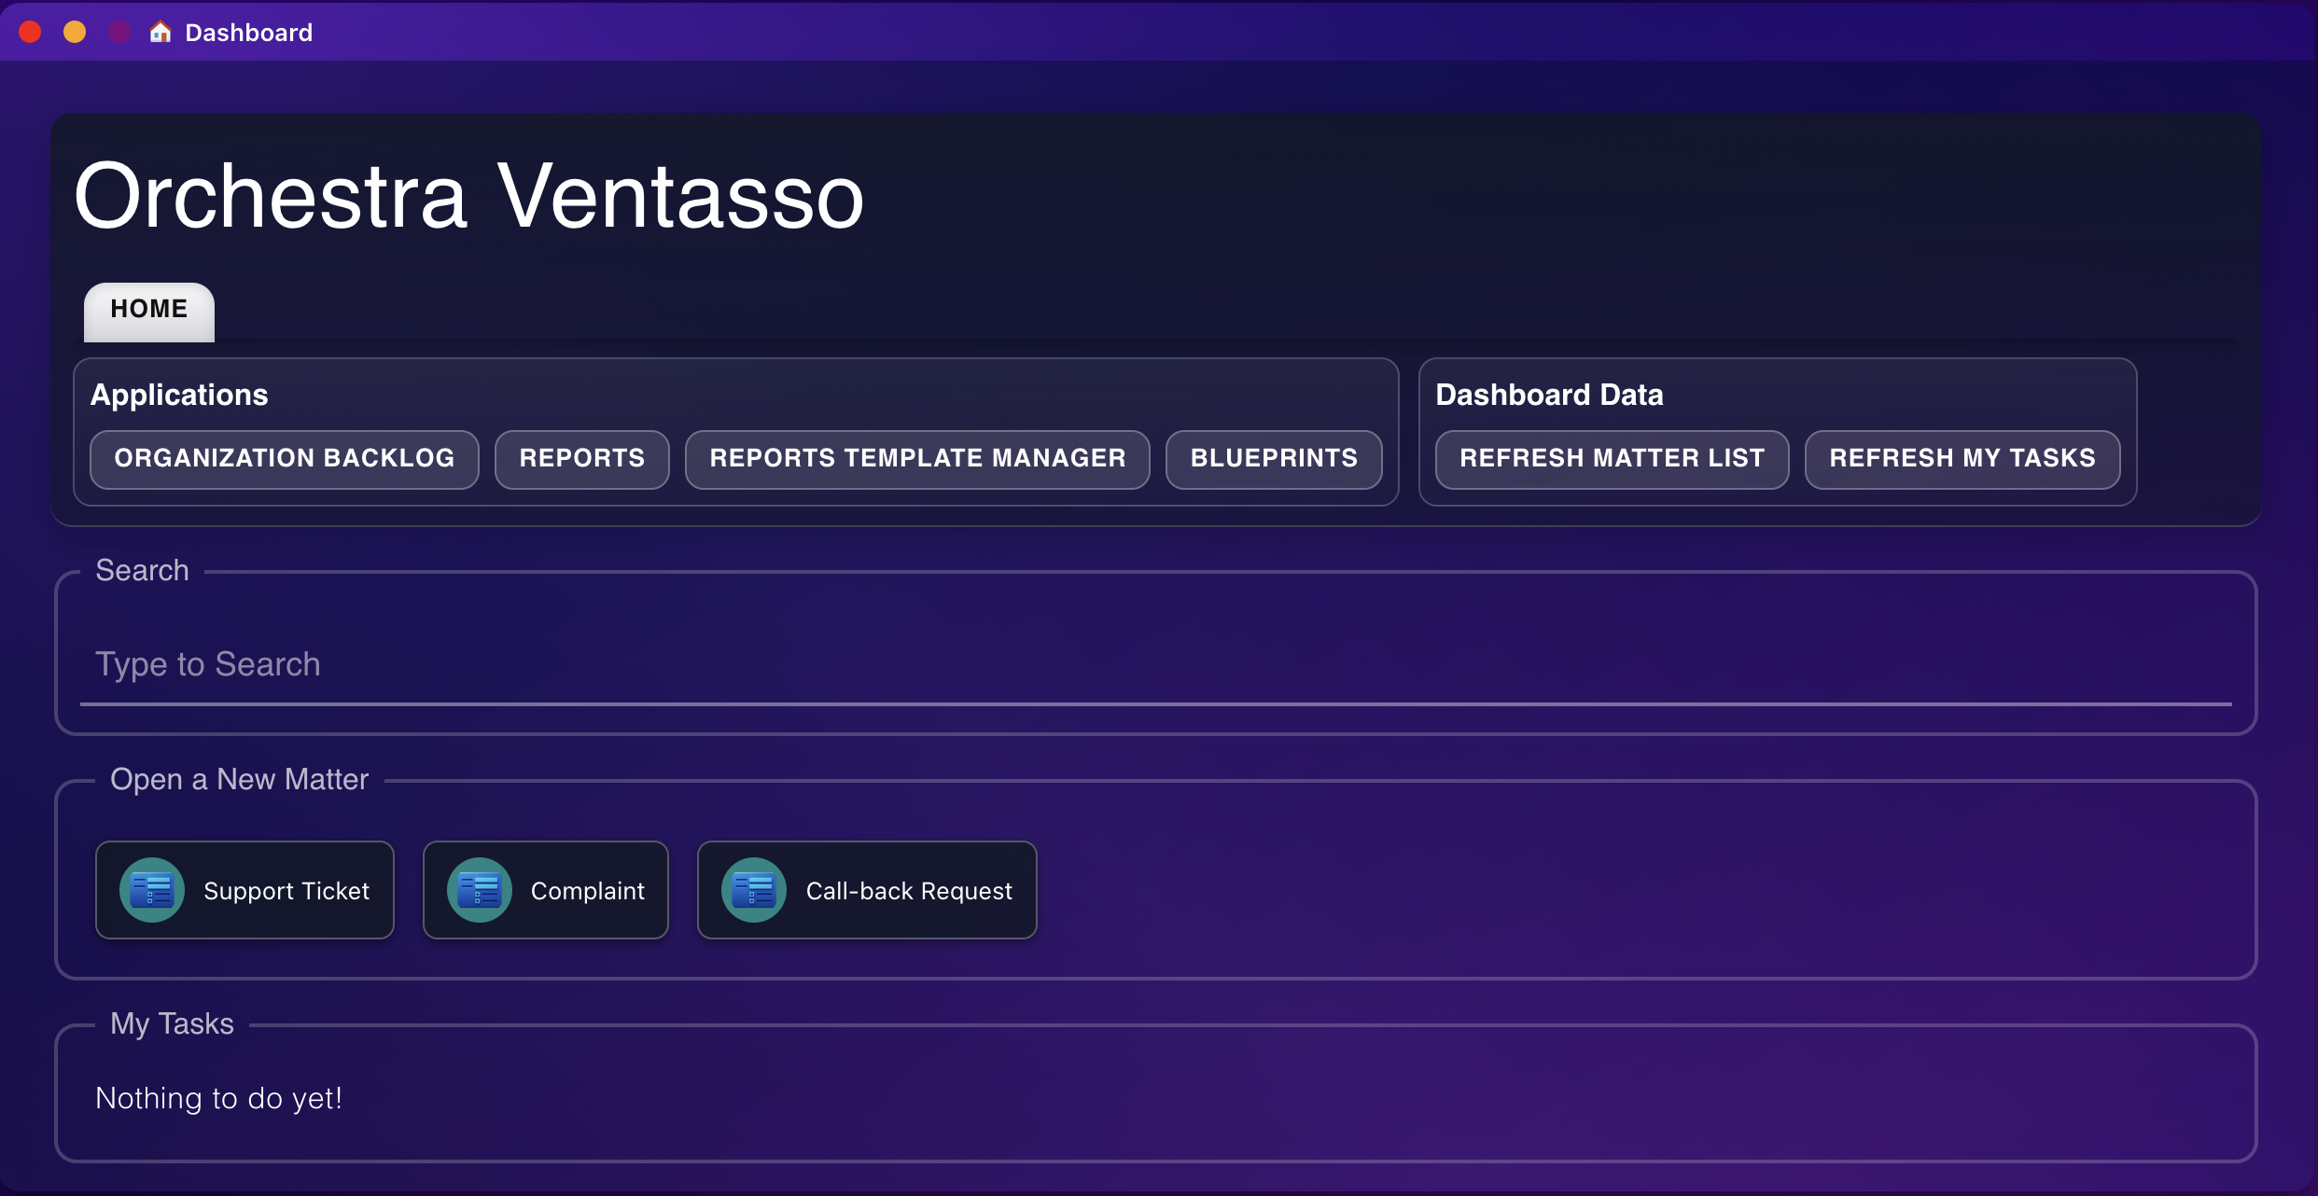The width and height of the screenshot is (2318, 1196).
Task: Click the 'Nothing to do yet!' message
Action: tap(218, 1098)
